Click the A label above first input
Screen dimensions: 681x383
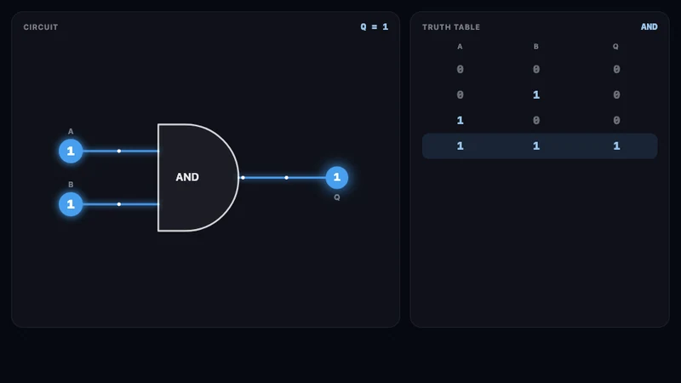coord(71,132)
